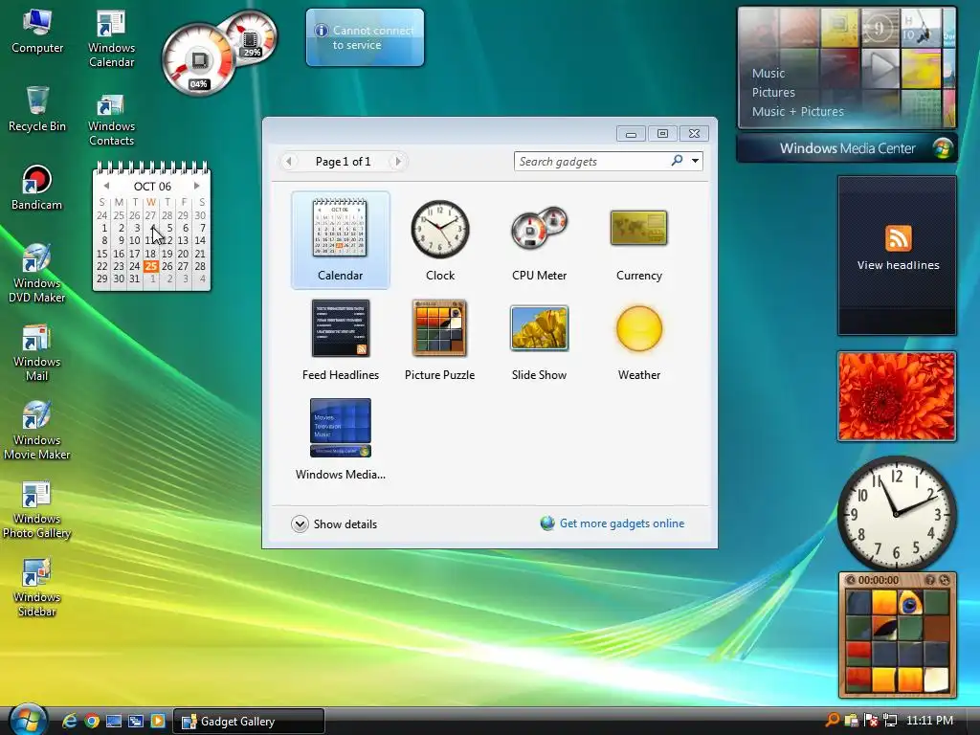Click the orange RSS icon in headlines gadget

(x=898, y=238)
